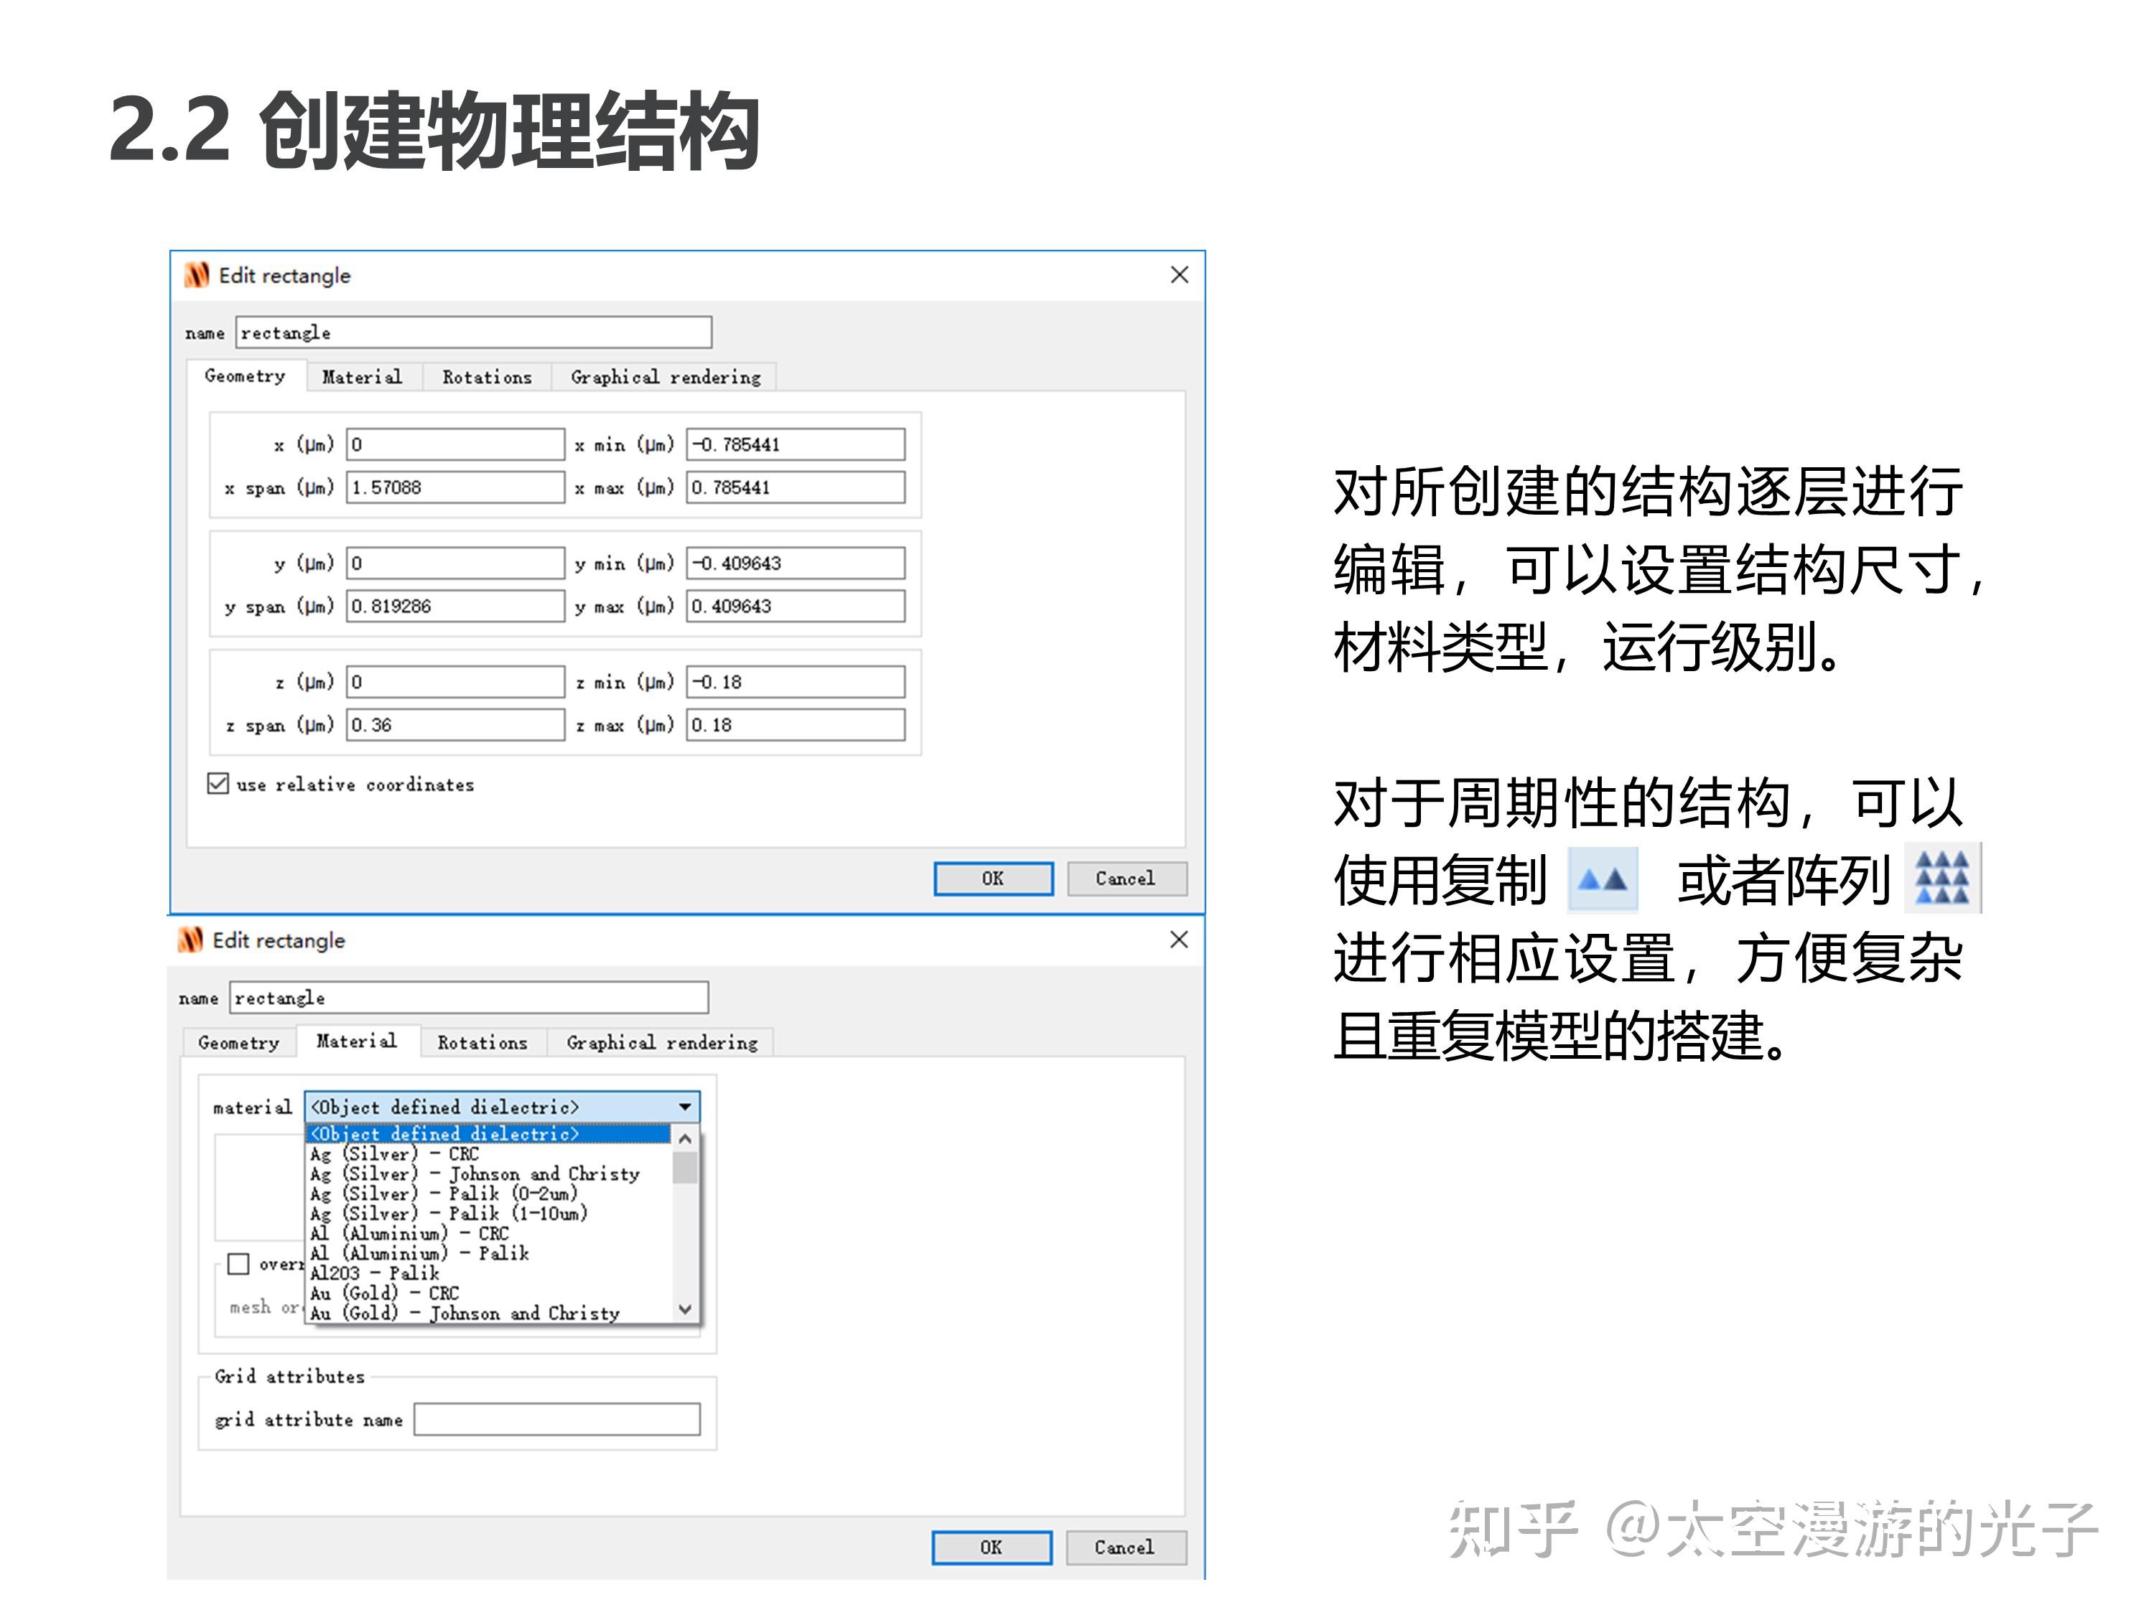Click the Lumerical logo in top Edit rectangle dialog
This screenshot has width=2154, height=1615.
point(197,276)
